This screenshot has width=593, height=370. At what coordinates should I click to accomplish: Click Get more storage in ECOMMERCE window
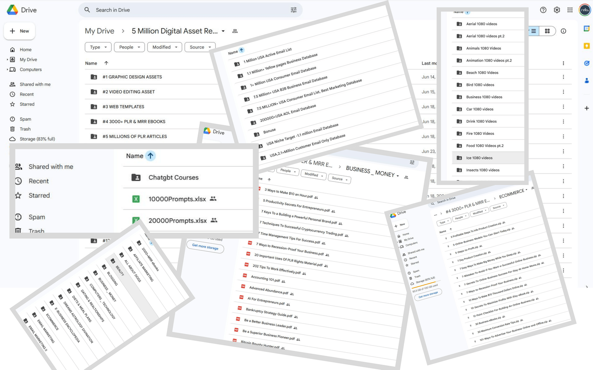coord(428,294)
